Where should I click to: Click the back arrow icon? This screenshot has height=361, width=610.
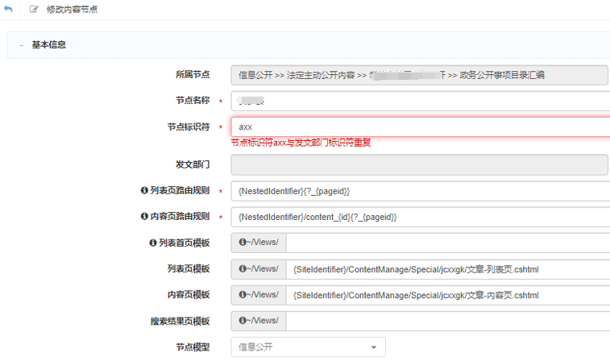pyautogui.click(x=9, y=9)
